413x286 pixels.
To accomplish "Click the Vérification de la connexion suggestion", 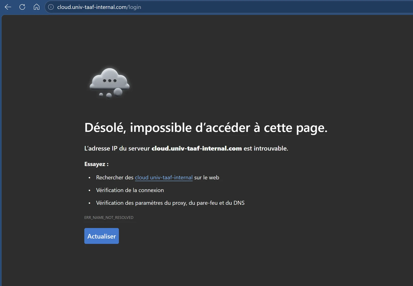I will tap(130, 190).
